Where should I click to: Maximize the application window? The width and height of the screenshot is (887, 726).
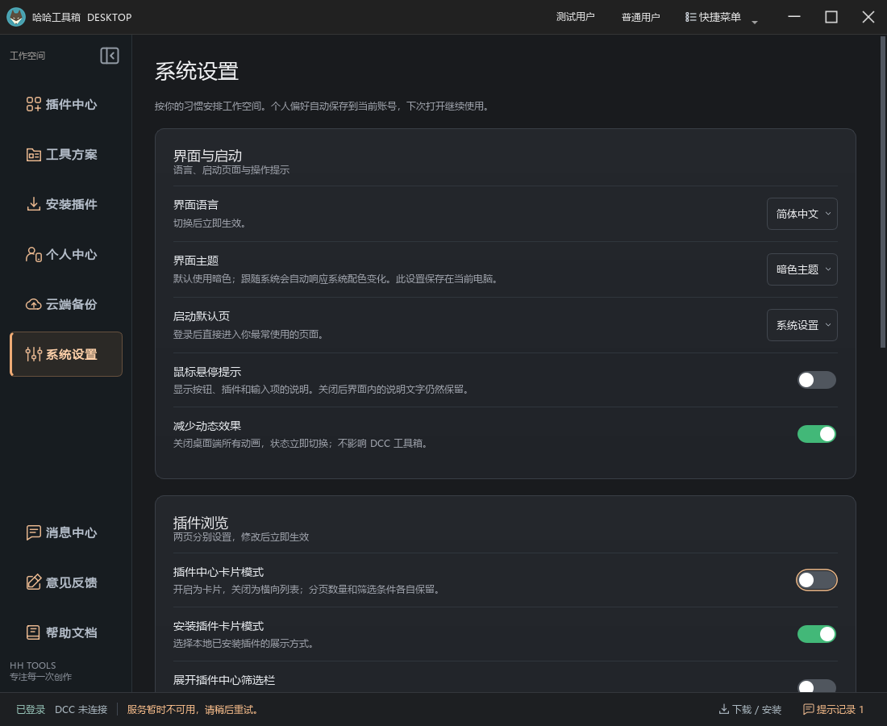pyautogui.click(x=831, y=17)
